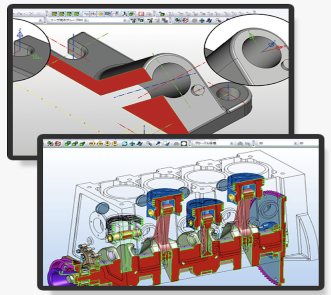Click the last yellow rotation arrow icon
Viewport: 331px width, 295px height.
(x=114, y=143)
